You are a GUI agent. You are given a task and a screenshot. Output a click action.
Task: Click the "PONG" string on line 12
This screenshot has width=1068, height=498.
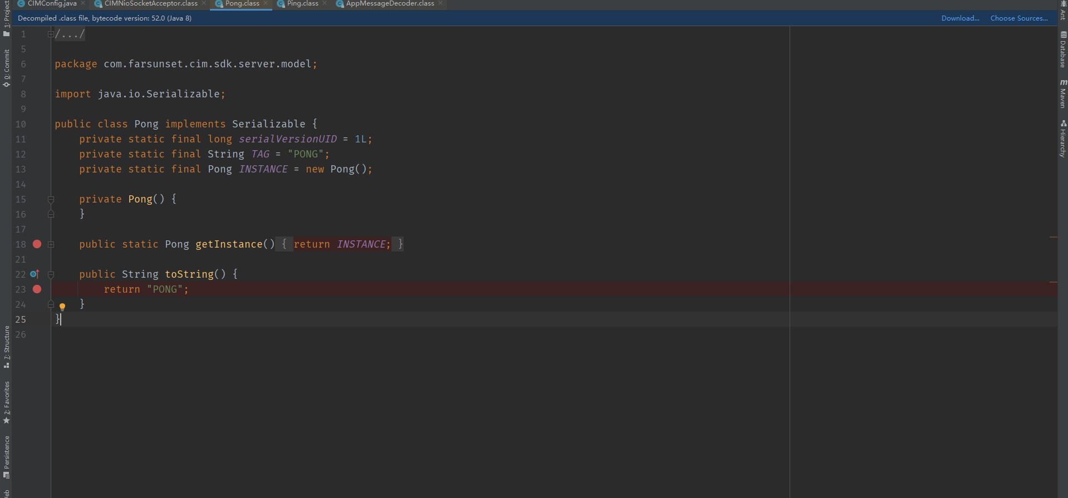(306, 154)
